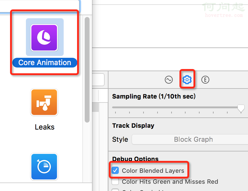The height and width of the screenshot is (191, 248).
Task: Choose the blue Time Profiler stopwatch icon
Action: click(x=44, y=167)
